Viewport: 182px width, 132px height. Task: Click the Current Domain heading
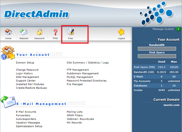(167, 100)
